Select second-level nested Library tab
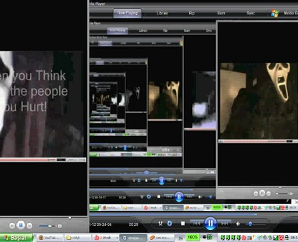The height and width of the screenshot is (242, 298). pyautogui.click(x=143, y=31)
